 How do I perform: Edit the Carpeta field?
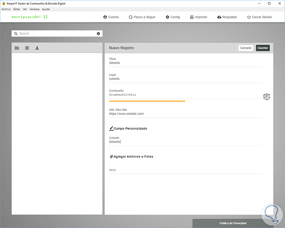186,142
